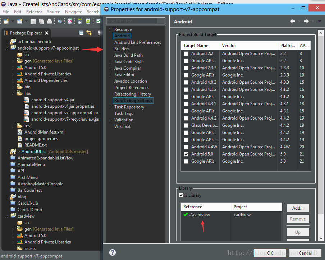The image size is (325, 260).
Task: Select android-support-v7-recyclerview.jar icon
Action: 27,119
